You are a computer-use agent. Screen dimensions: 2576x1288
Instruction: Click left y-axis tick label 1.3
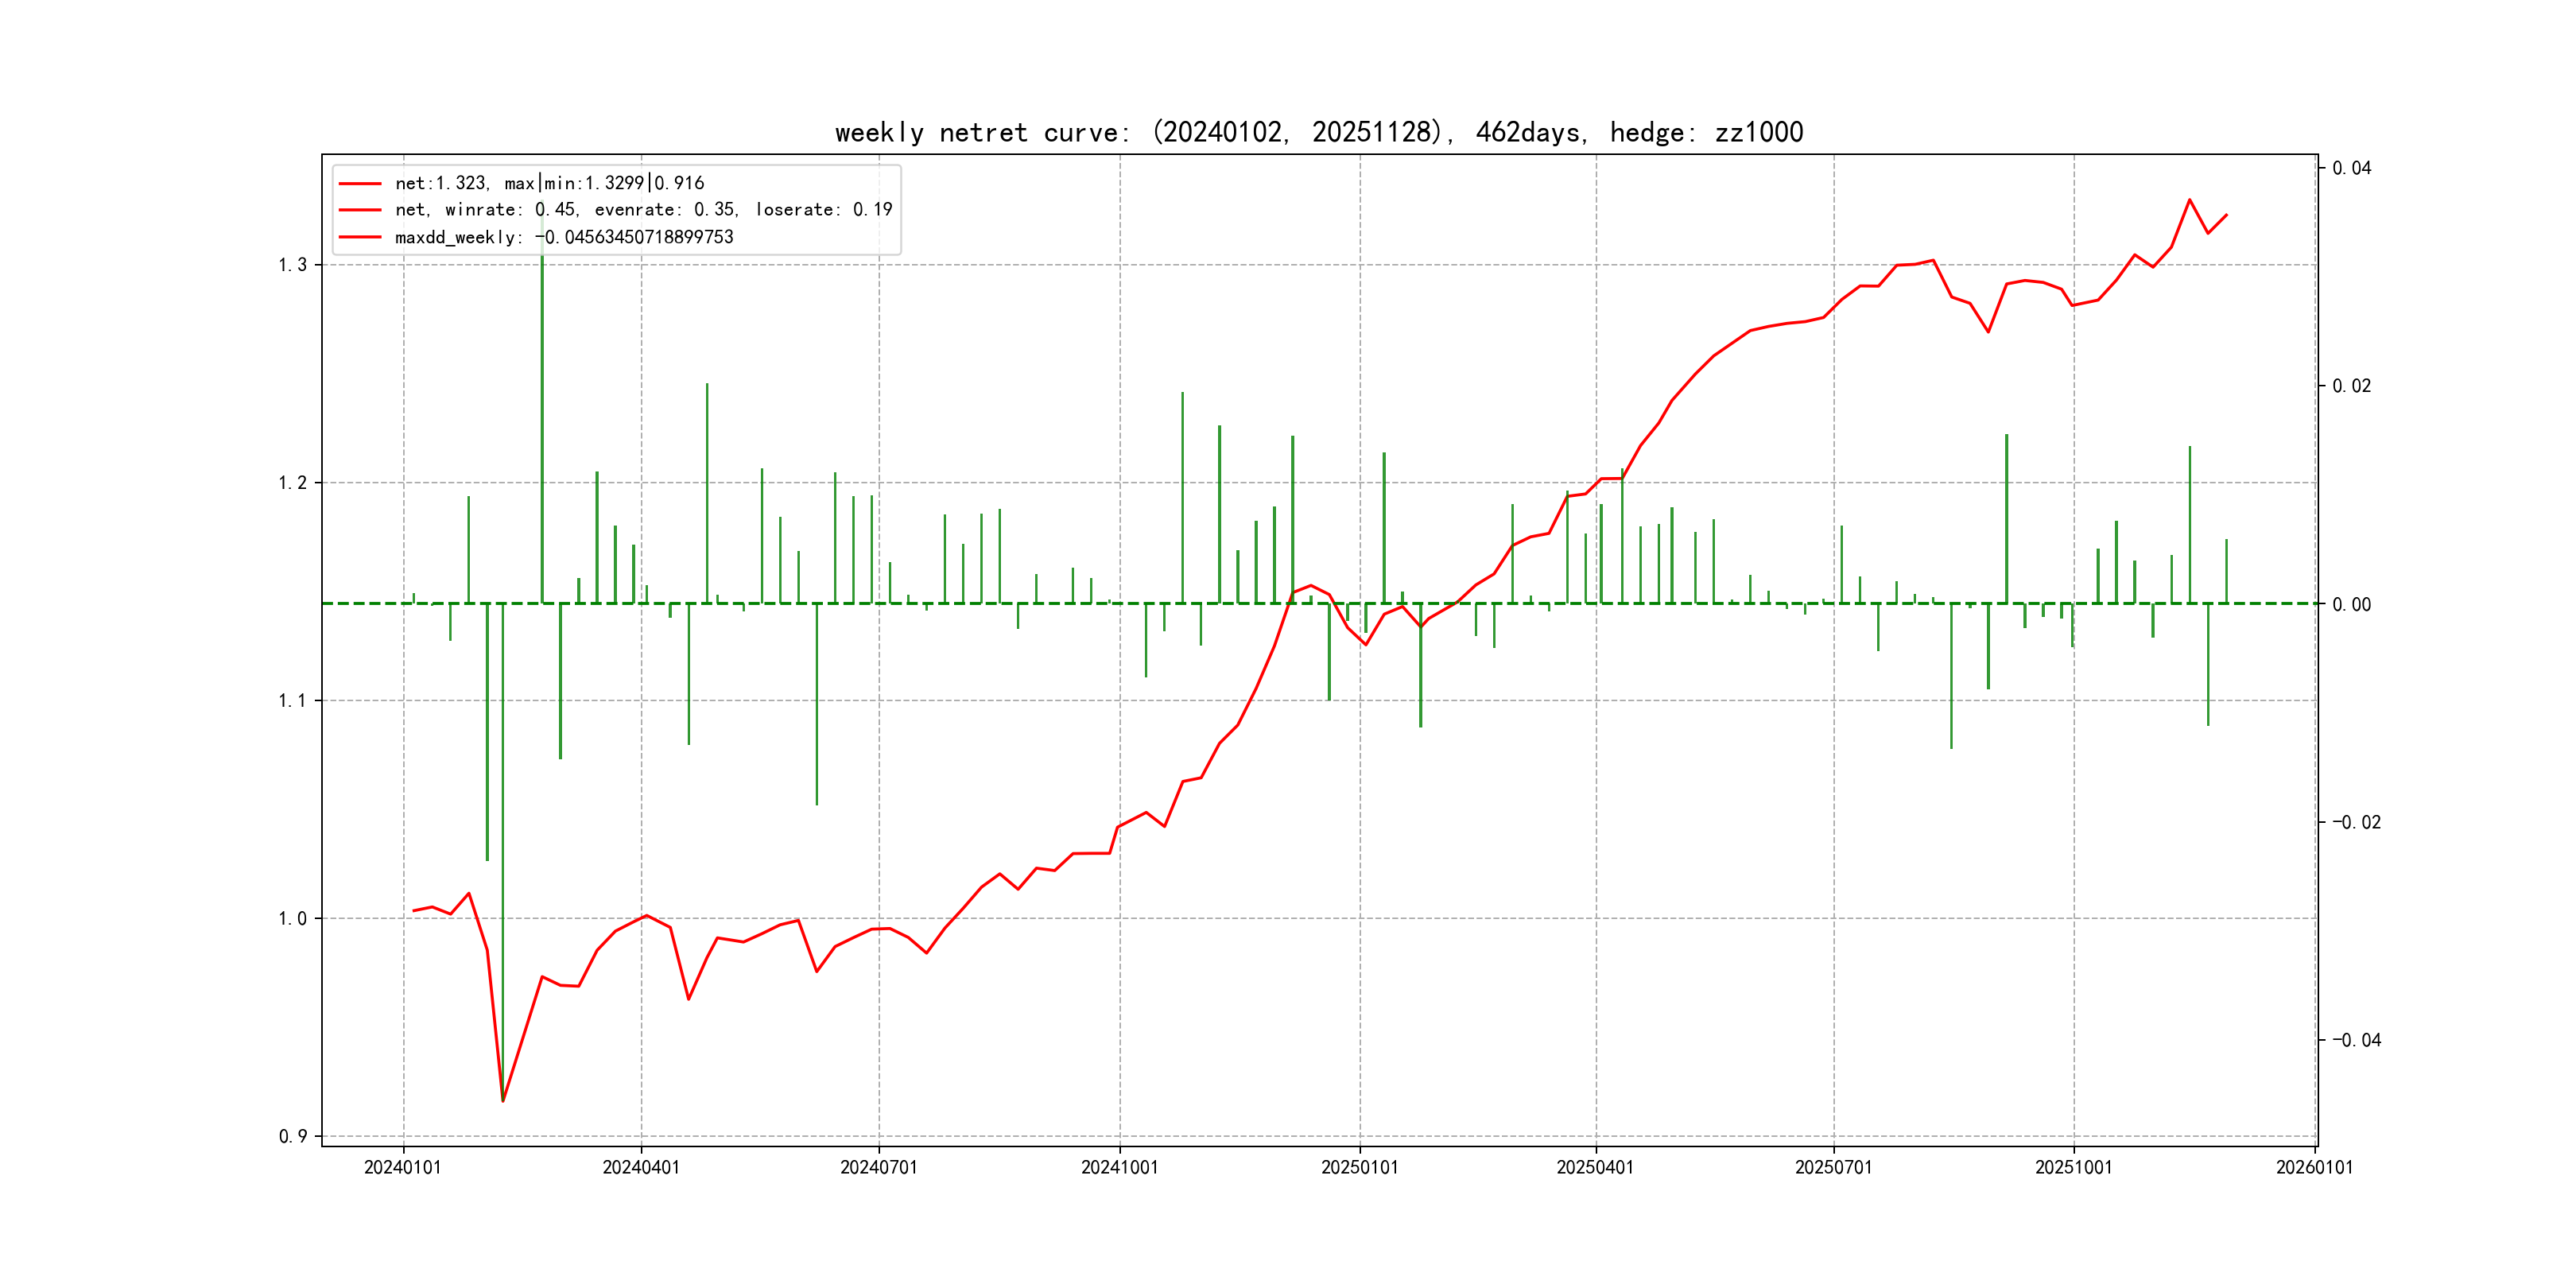pyautogui.click(x=292, y=265)
